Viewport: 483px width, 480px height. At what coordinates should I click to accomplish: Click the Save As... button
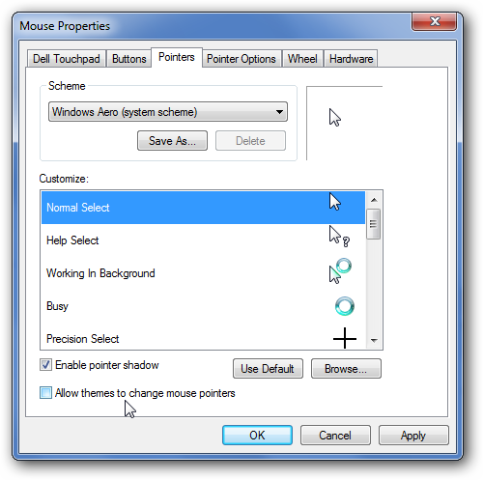click(x=172, y=141)
